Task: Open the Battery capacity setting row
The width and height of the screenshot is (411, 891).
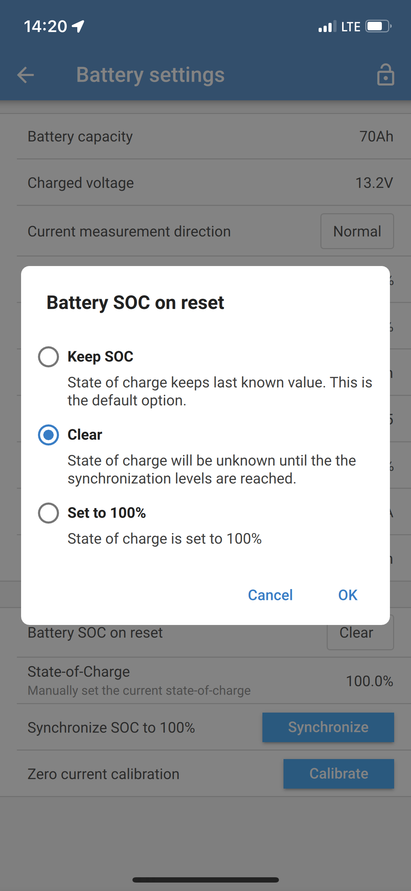Action: [x=205, y=137]
